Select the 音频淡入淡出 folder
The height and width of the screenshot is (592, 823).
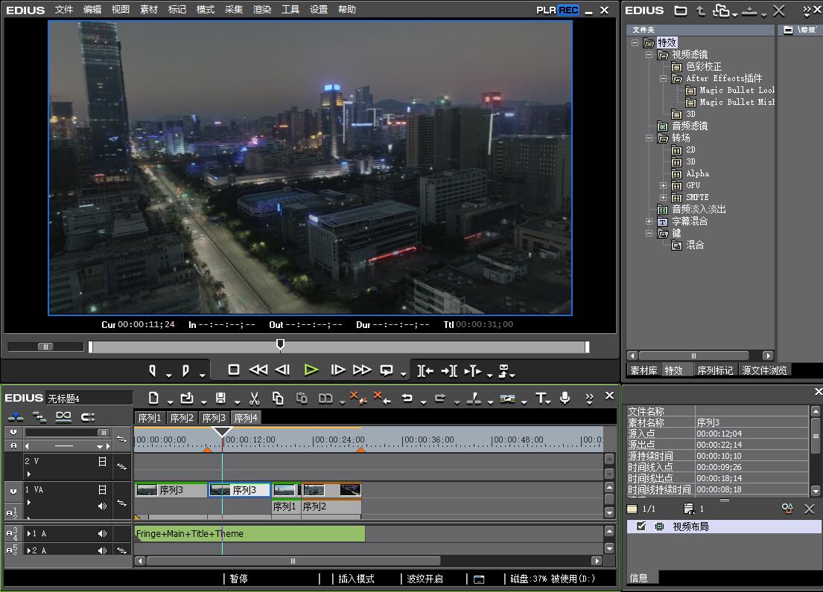pos(699,209)
